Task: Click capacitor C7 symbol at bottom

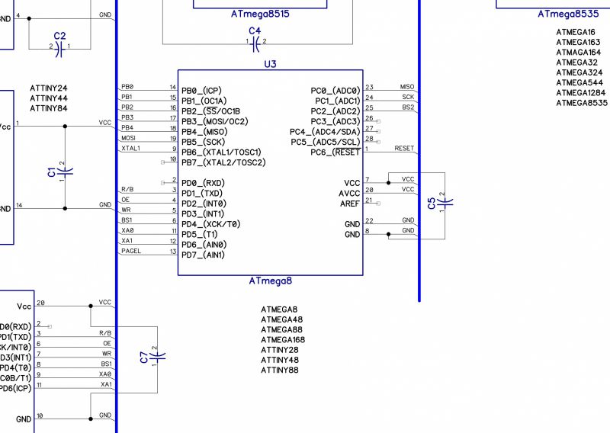Action: tap(156, 356)
